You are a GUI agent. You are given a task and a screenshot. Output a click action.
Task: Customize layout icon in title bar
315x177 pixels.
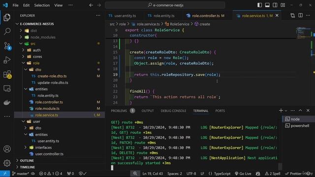283,5
